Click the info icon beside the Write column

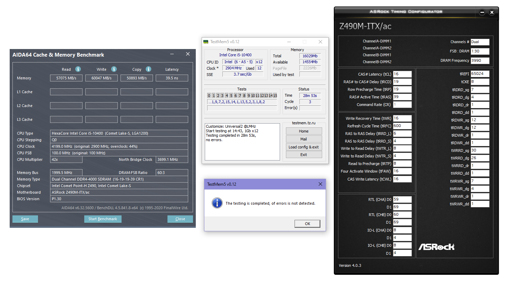tap(114, 69)
